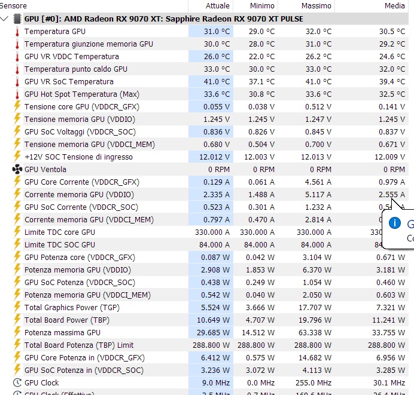This screenshot has height=395, width=414.
Task: Select GPU Core Potenza in (VDDCR_GFX) row
Action: (x=210, y=357)
